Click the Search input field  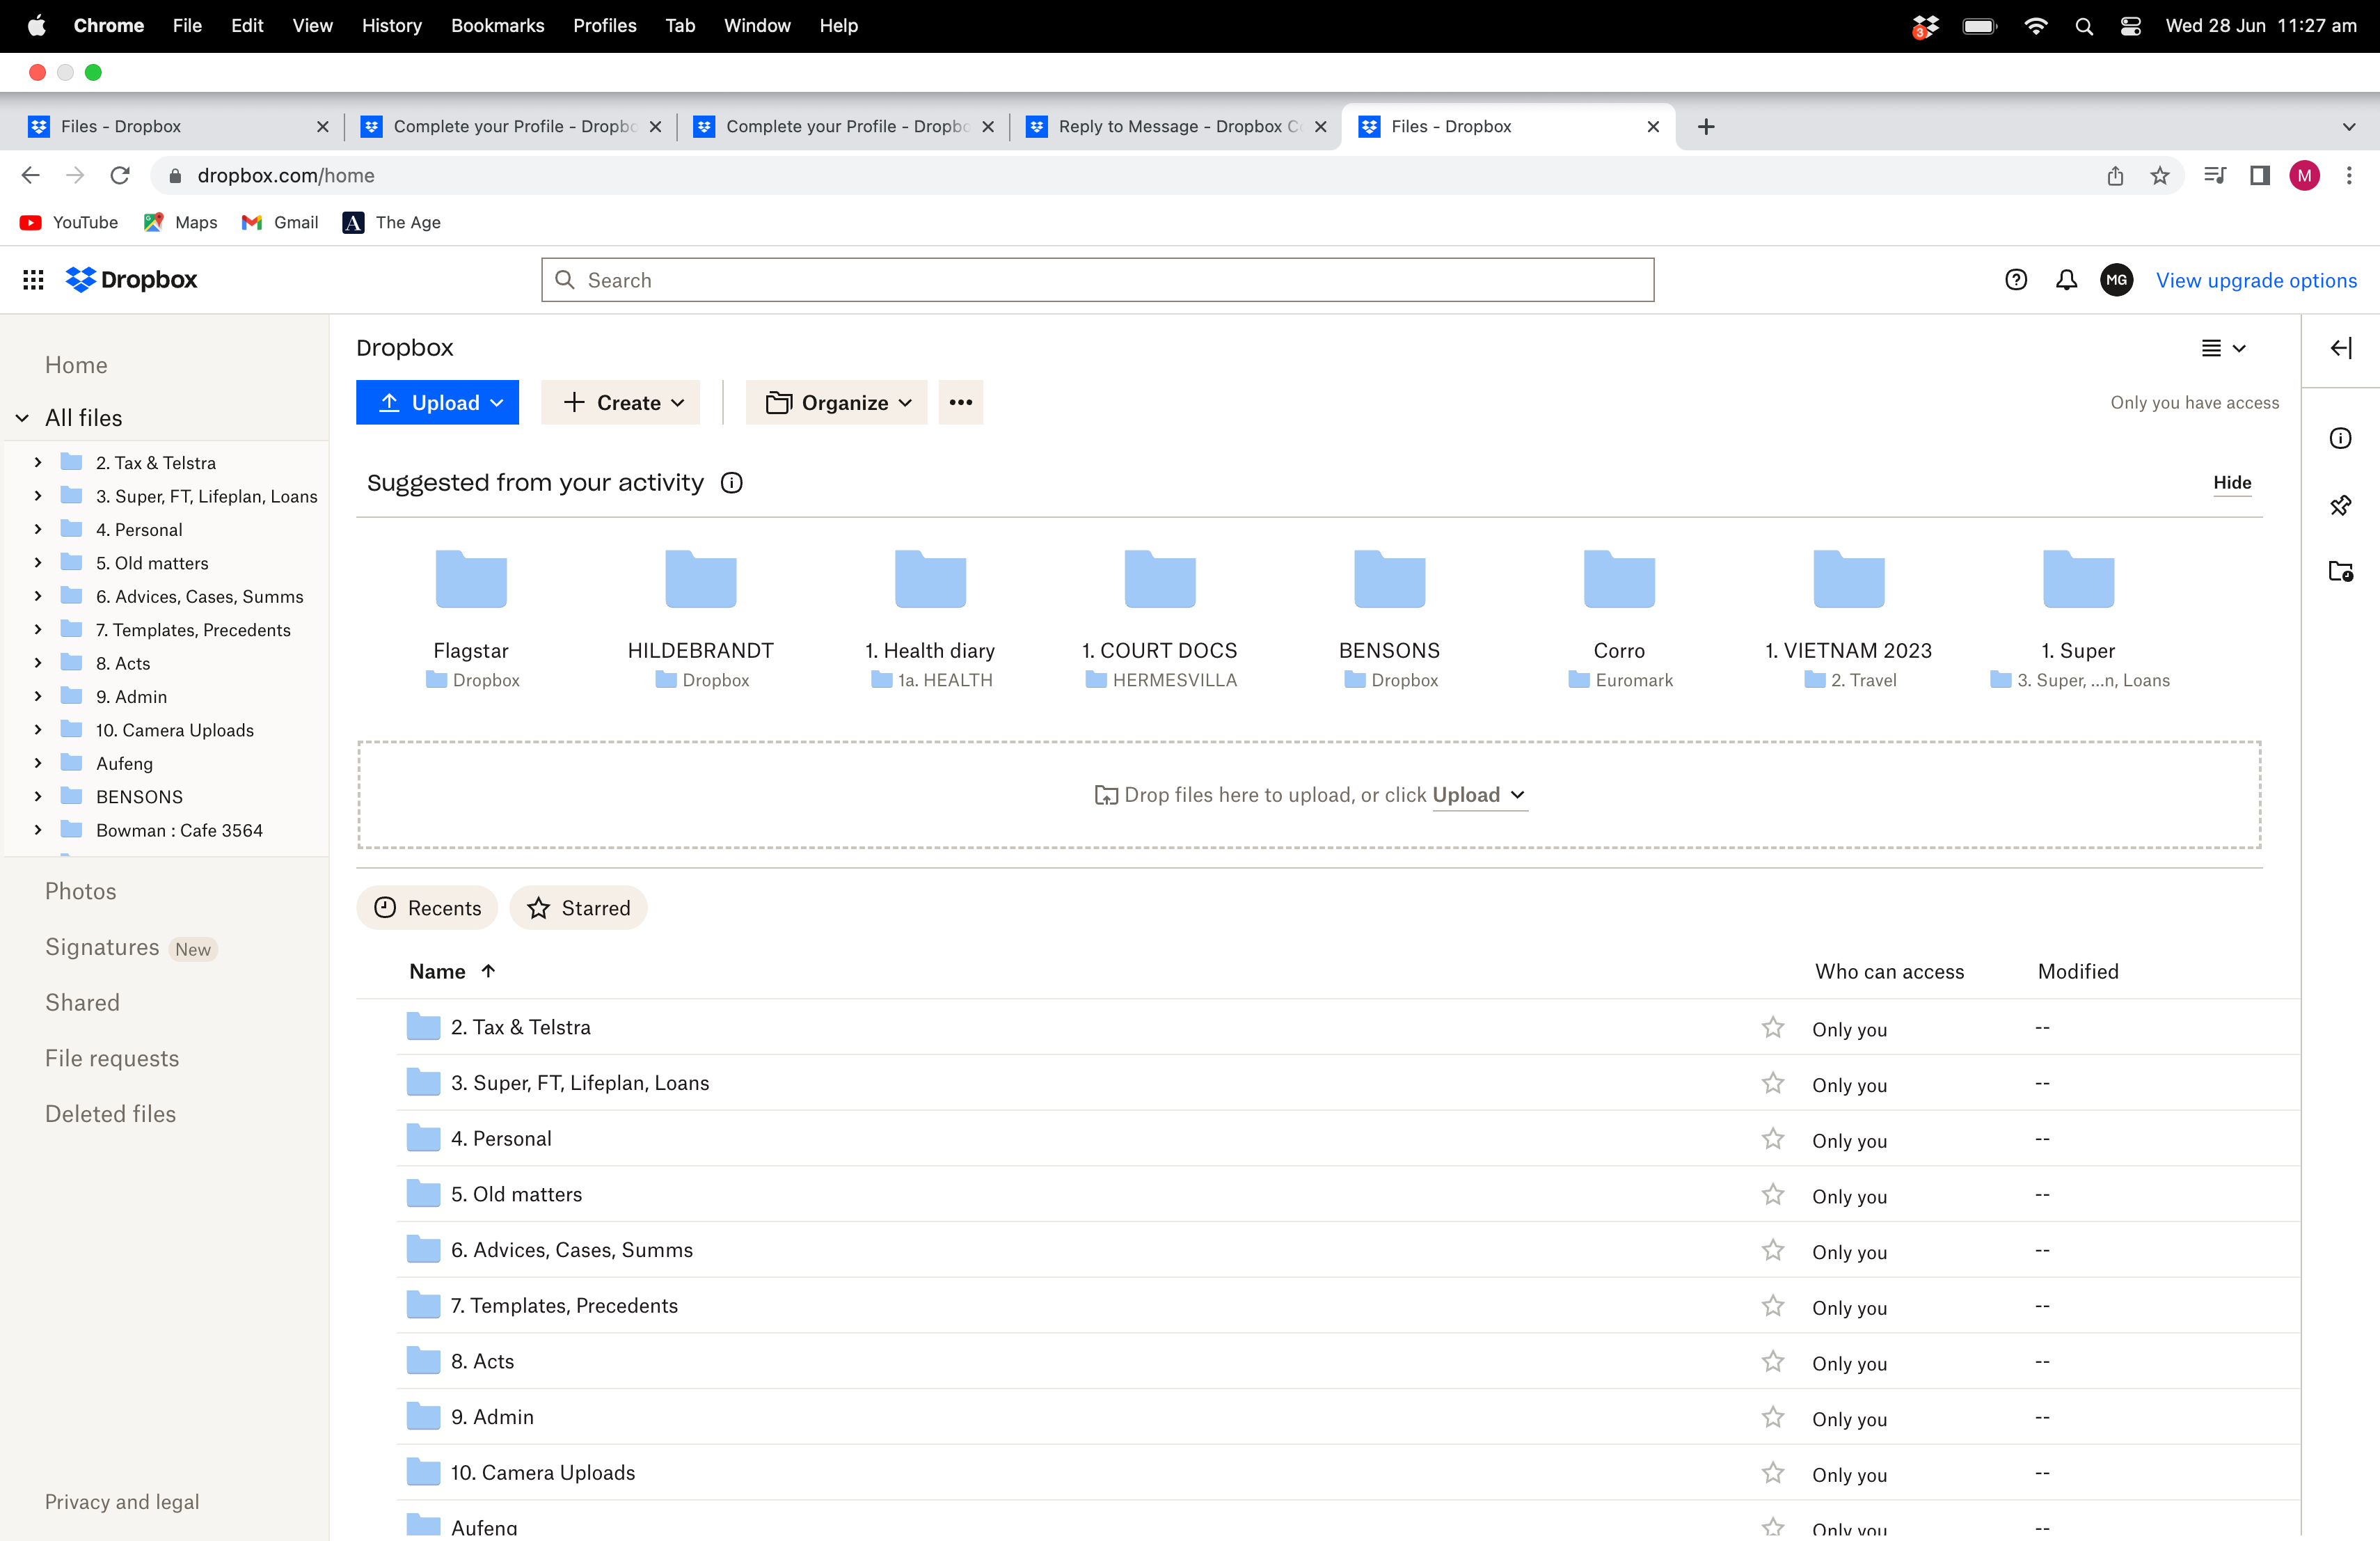click(1097, 280)
